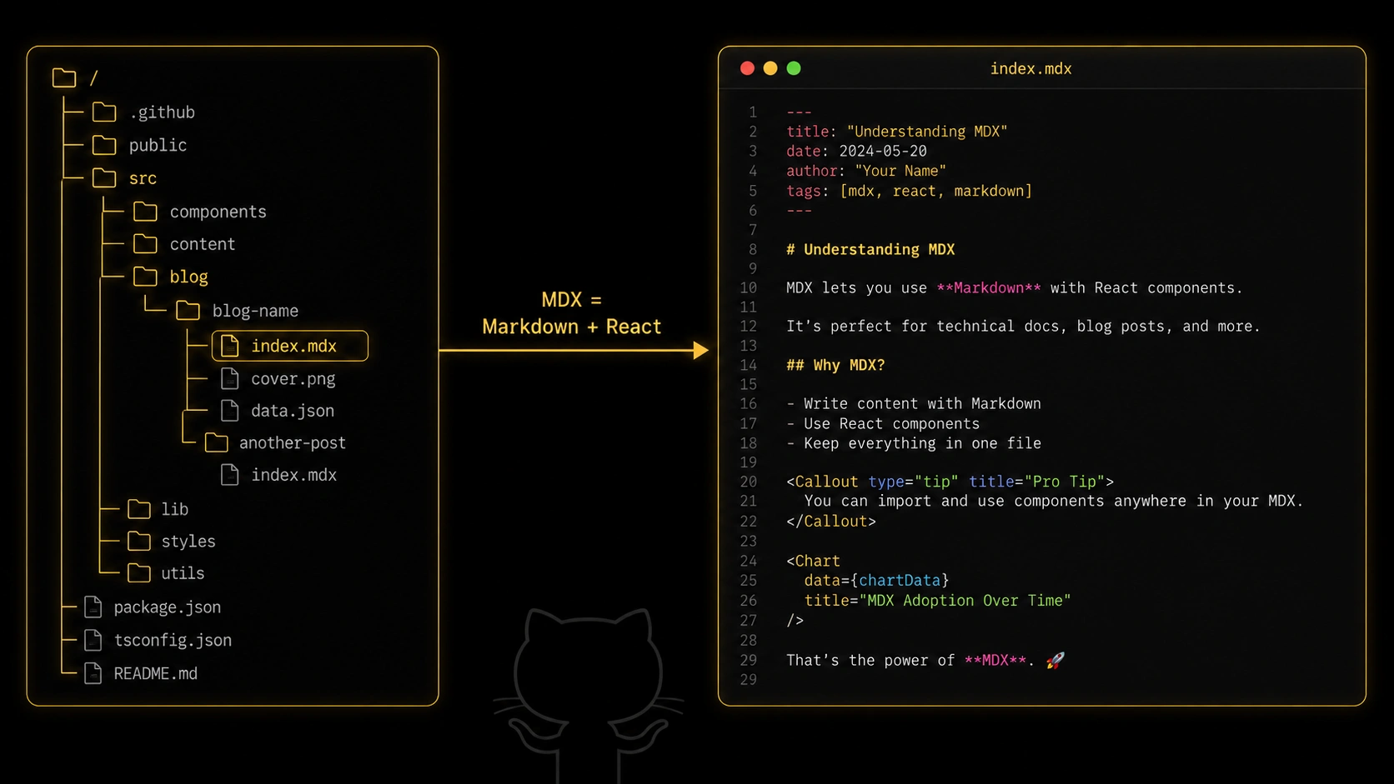The image size is (1394, 784).
Task: Click the styles folder icon
Action: coord(139,542)
